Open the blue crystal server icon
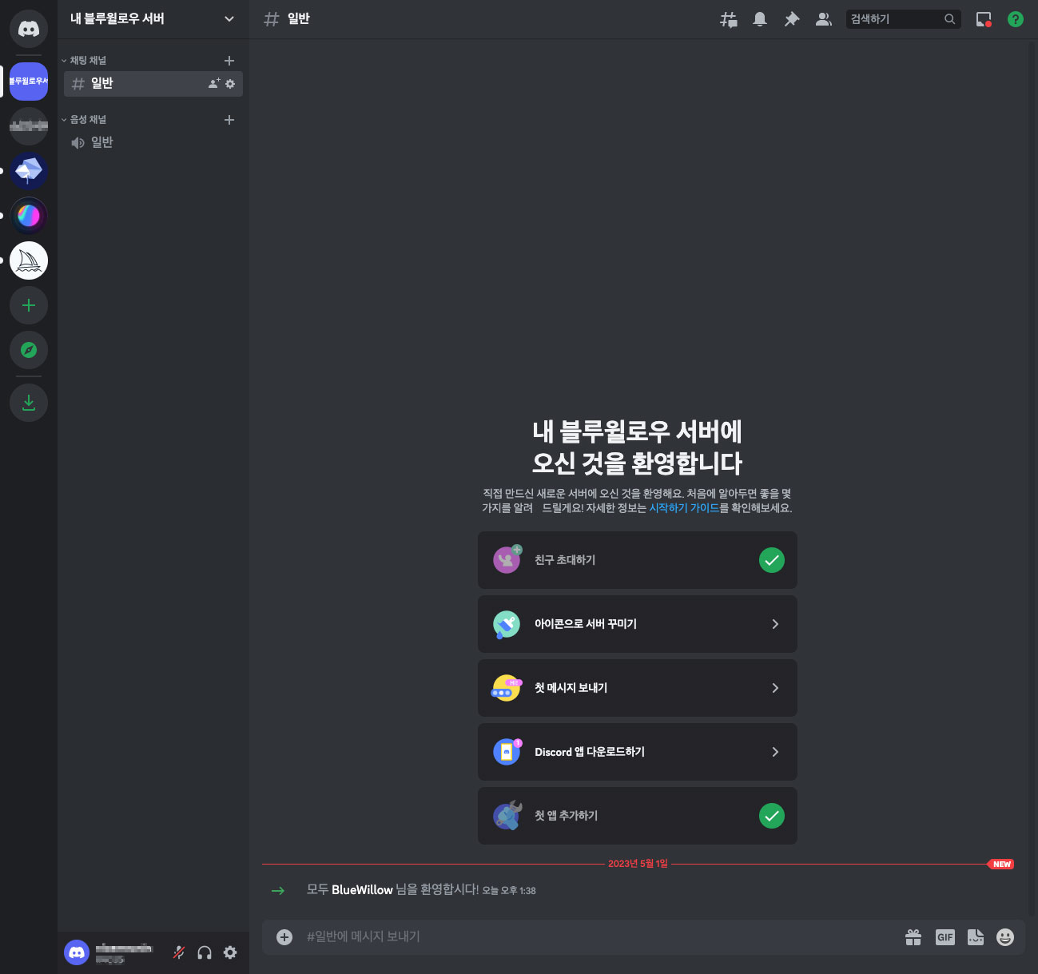 [x=29, y=171]
